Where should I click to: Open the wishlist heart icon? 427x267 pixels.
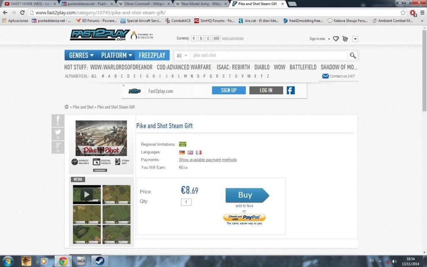336,39
